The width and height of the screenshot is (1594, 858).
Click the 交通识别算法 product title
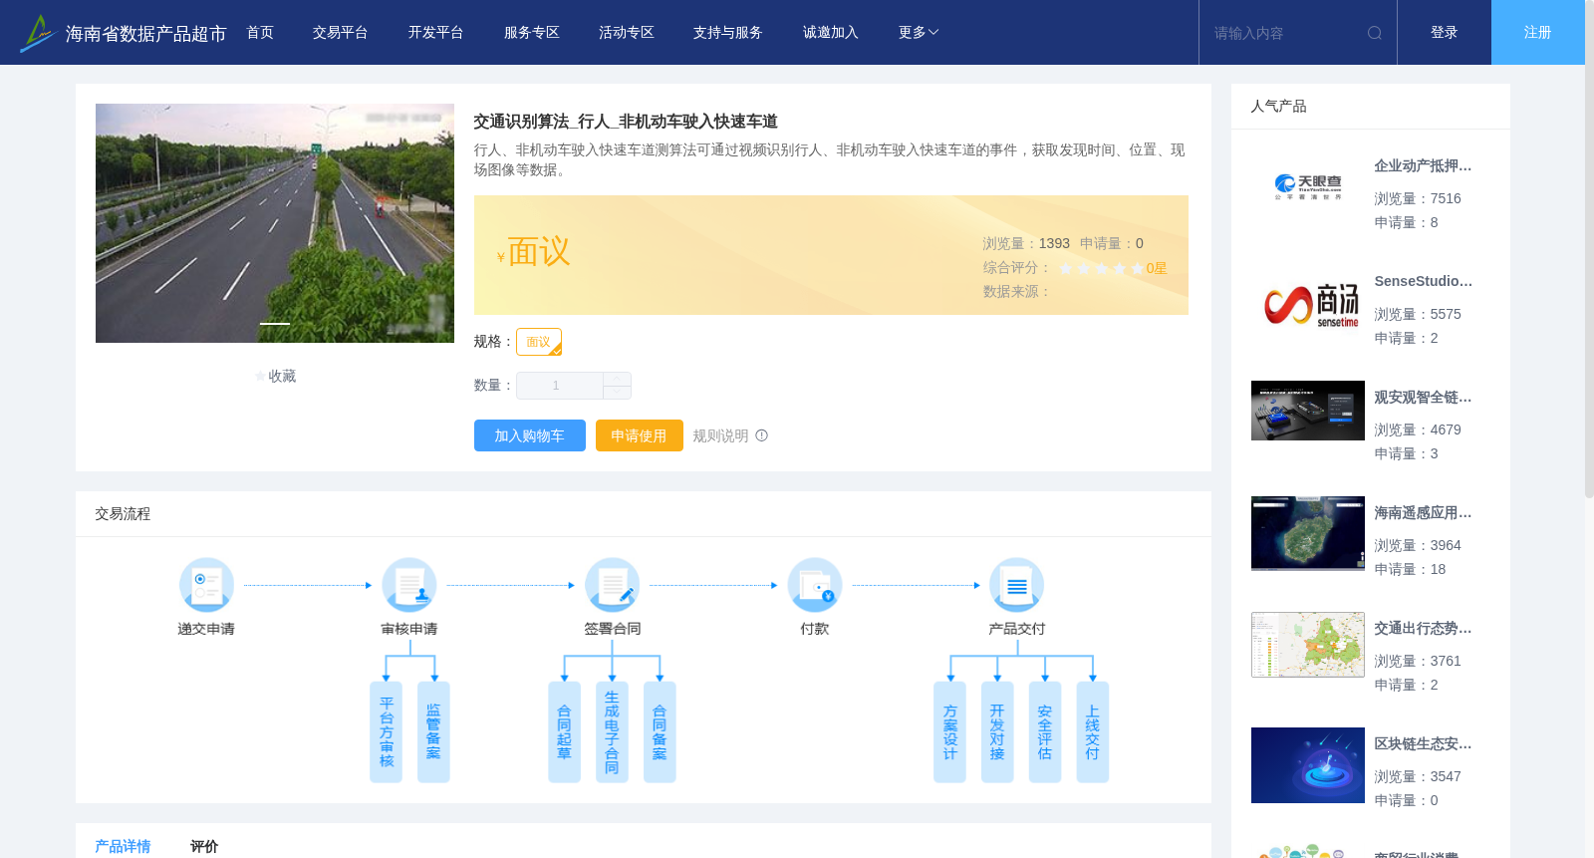(626, 122)
